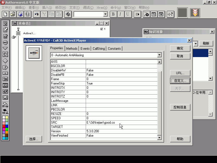
Task: Click the Copy toolbar icon
Action: (51, 14)
